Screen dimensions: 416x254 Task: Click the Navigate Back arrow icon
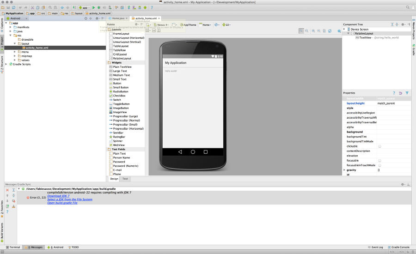(x=62, y=8)
